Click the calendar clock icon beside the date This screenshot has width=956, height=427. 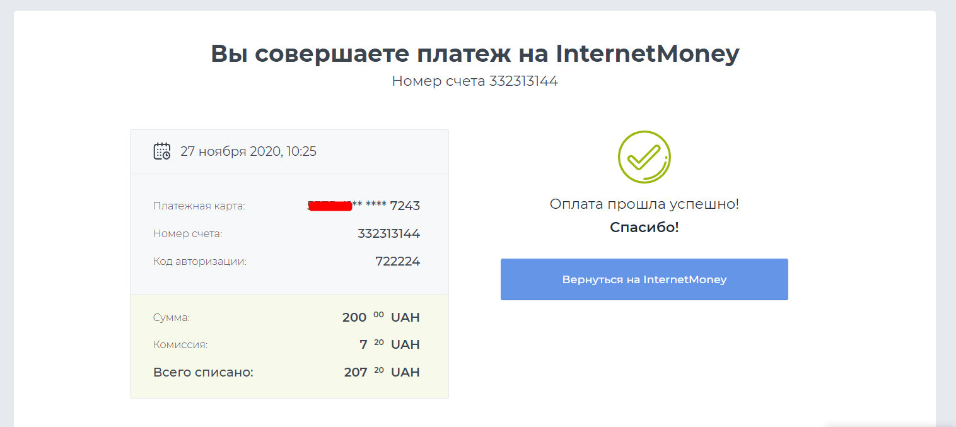point(162,151)
